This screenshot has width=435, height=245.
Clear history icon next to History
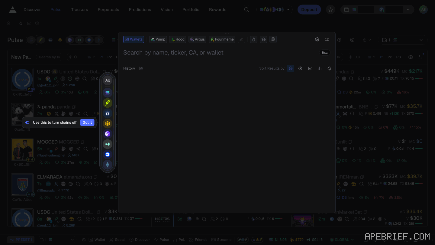(141, 68)
